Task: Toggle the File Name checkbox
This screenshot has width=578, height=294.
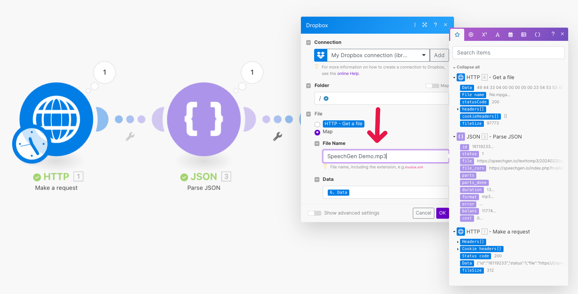Action: pyautogui.click(x=317, y=143)
